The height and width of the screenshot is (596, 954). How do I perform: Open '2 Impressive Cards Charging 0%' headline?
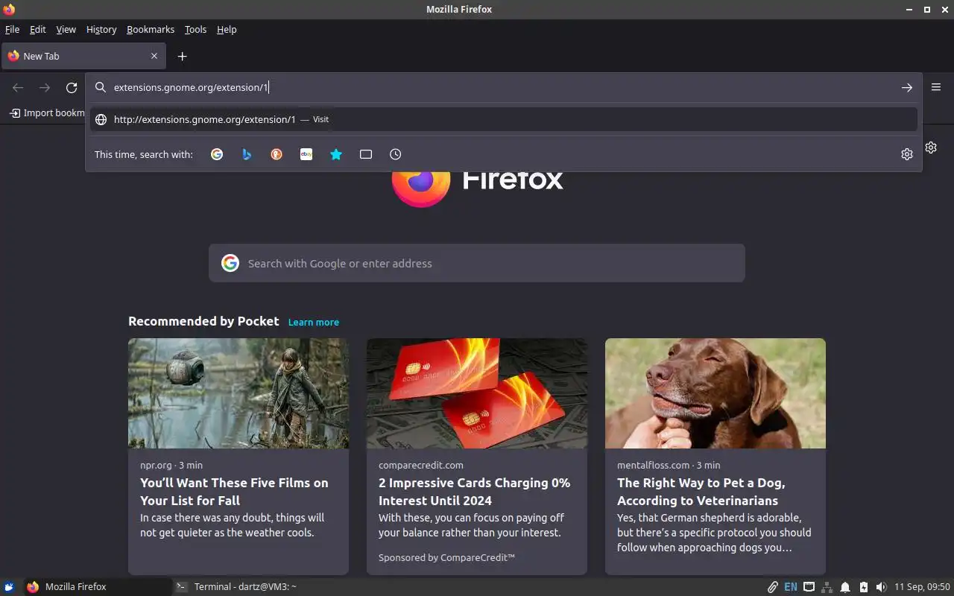click(x=474, y=492)
